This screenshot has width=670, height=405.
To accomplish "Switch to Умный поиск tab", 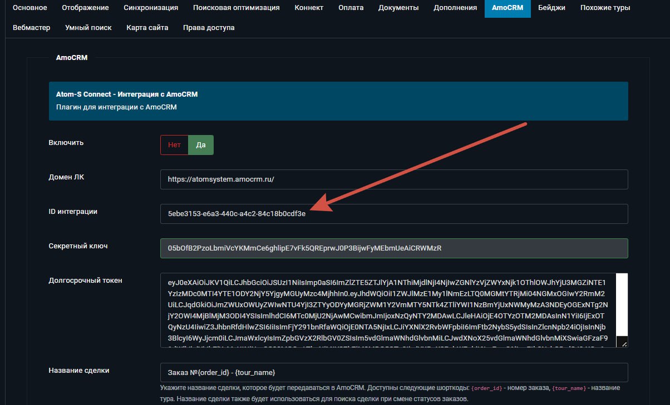I will point(88,27).
